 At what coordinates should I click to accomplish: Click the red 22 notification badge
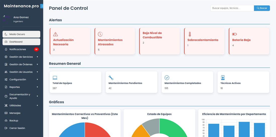click(x=36, y=49)
